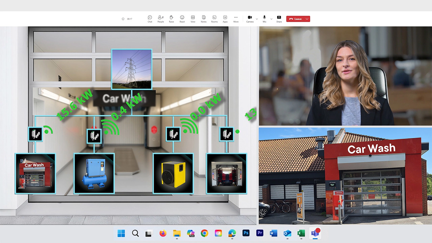Expand the Mic options dropdown arrow
The height and width of the screenshot is (243, 432).
[271, 19]
